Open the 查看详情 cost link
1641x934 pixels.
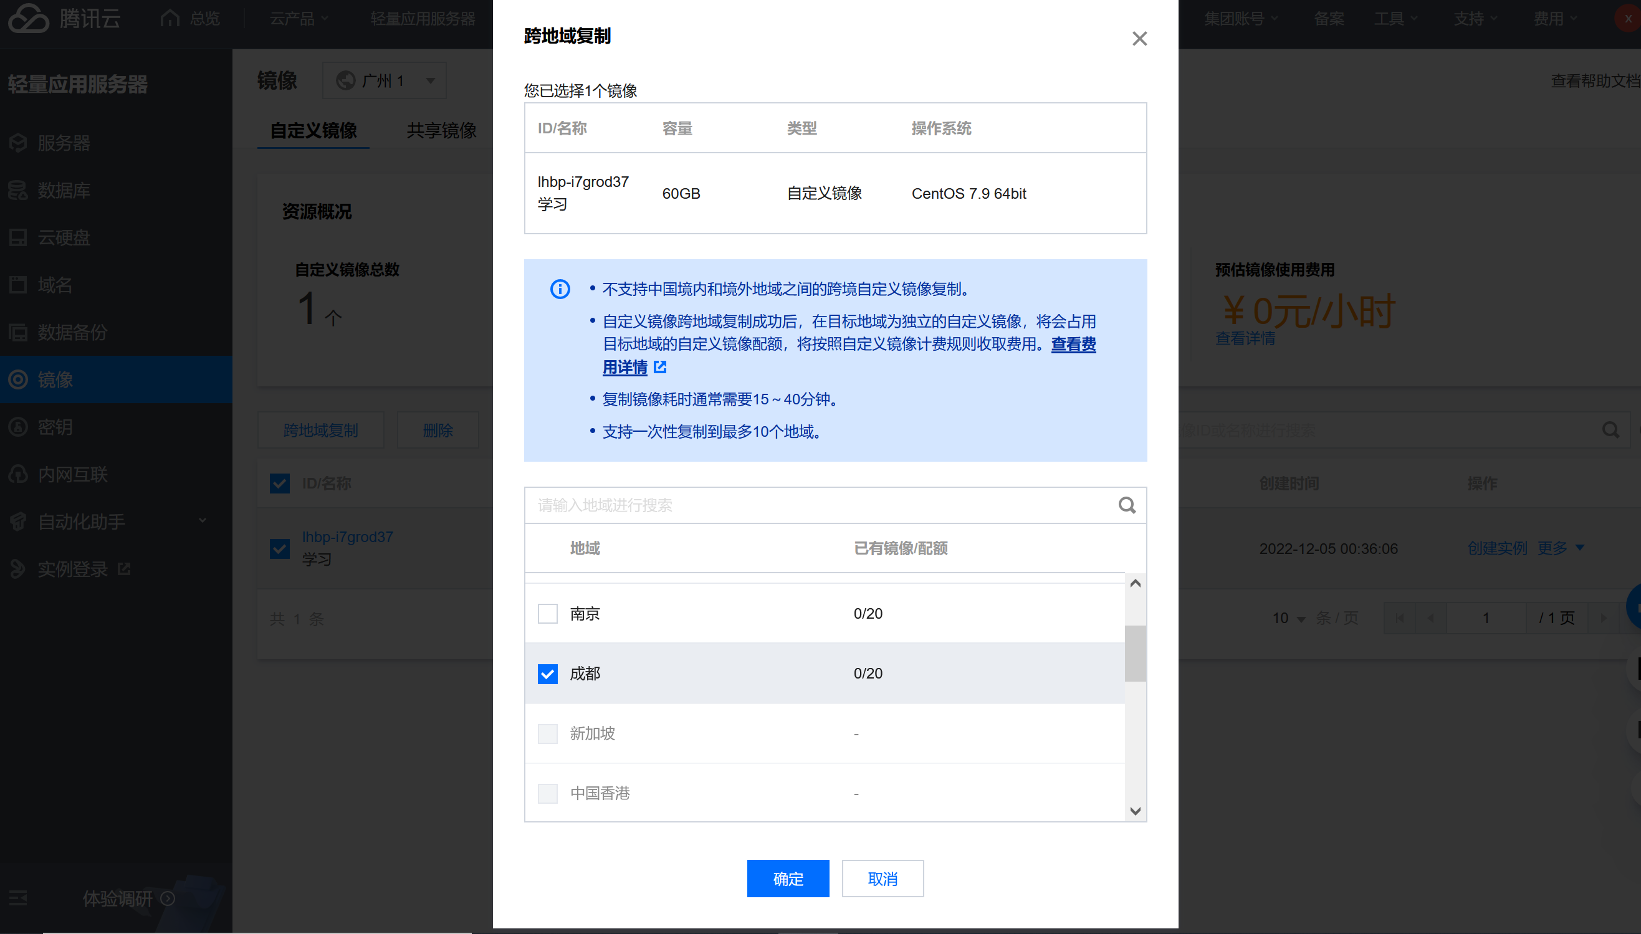tap(1245, 338)
